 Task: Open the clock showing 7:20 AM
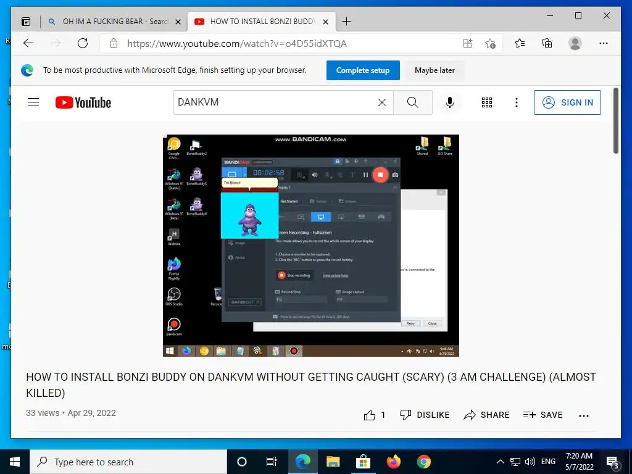579,462
